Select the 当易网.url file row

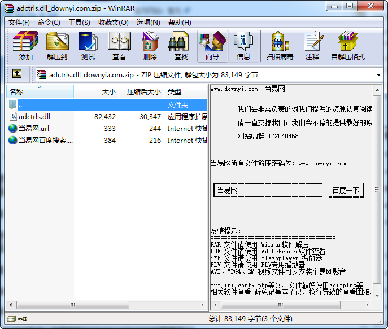click(107, 128)
